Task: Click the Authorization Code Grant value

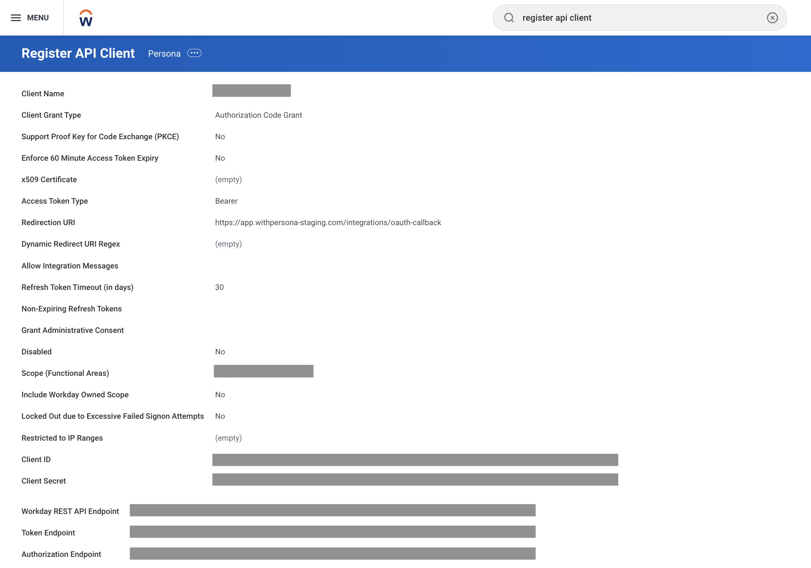Action: click(x=258, y=115)
